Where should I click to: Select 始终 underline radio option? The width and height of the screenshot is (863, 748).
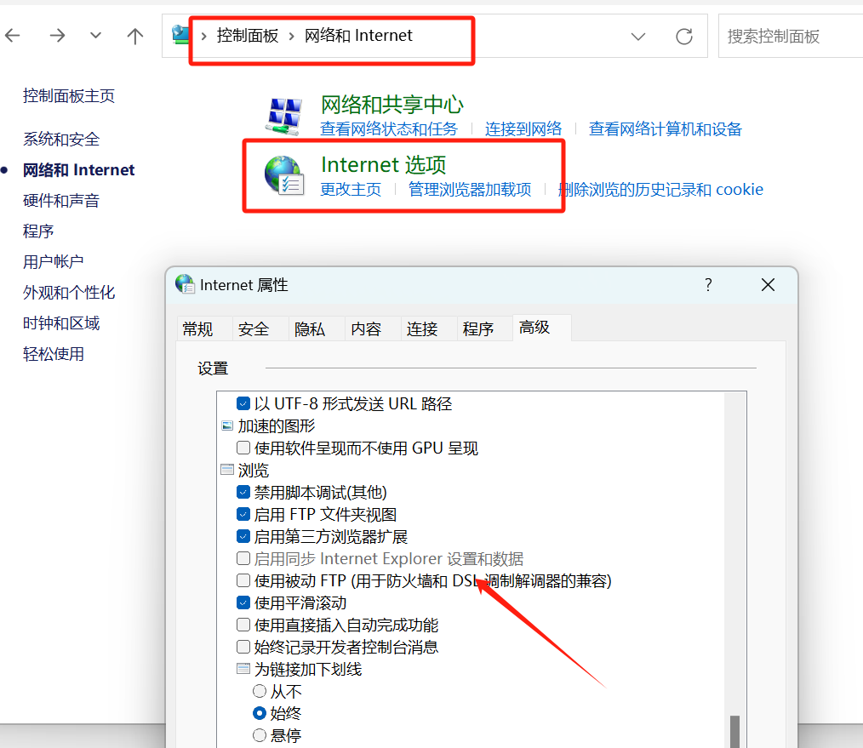click(x=260, y=713)
